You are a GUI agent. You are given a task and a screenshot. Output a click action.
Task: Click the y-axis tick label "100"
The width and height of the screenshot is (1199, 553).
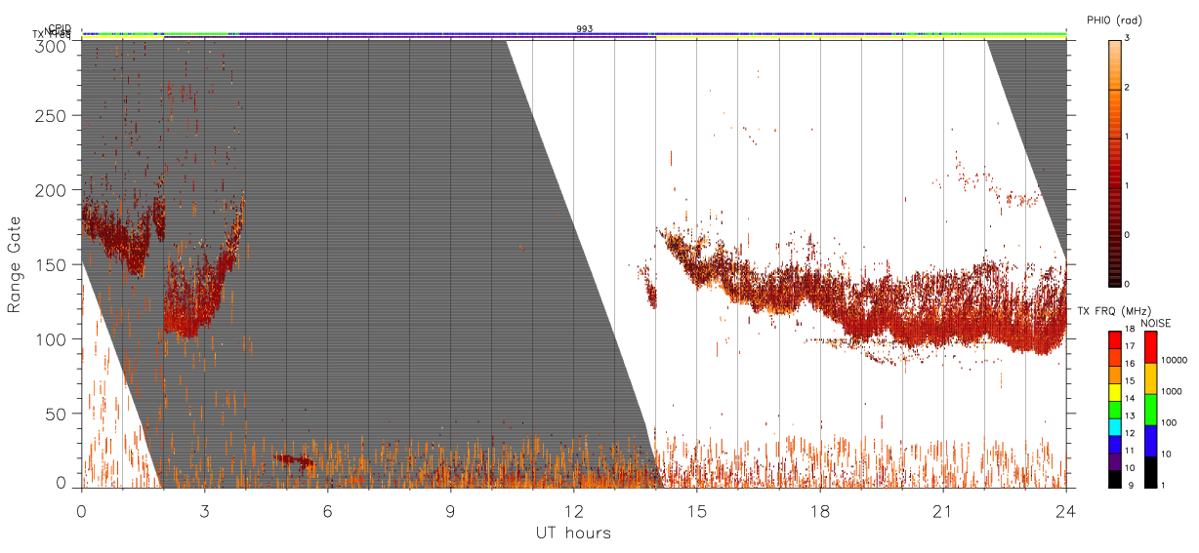[53, 339]
